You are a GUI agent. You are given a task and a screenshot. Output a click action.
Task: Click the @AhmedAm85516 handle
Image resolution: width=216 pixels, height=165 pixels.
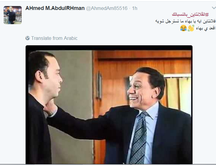(x=107, y=8)
